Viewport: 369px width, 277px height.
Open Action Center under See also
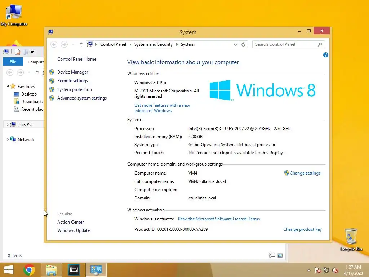[70, 222]
